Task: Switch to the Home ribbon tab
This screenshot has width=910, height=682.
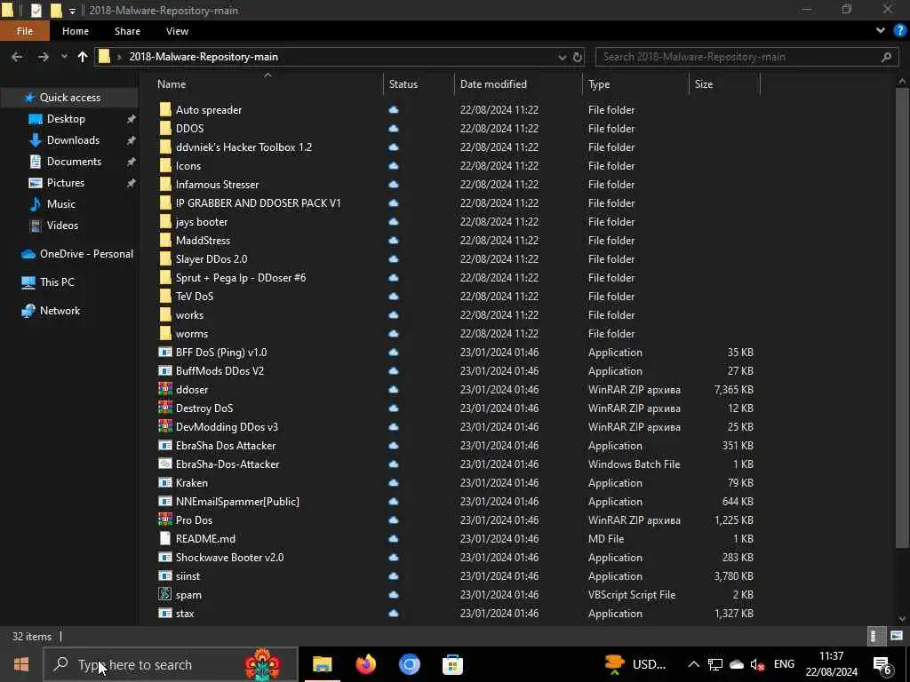Action: [76, 31]
